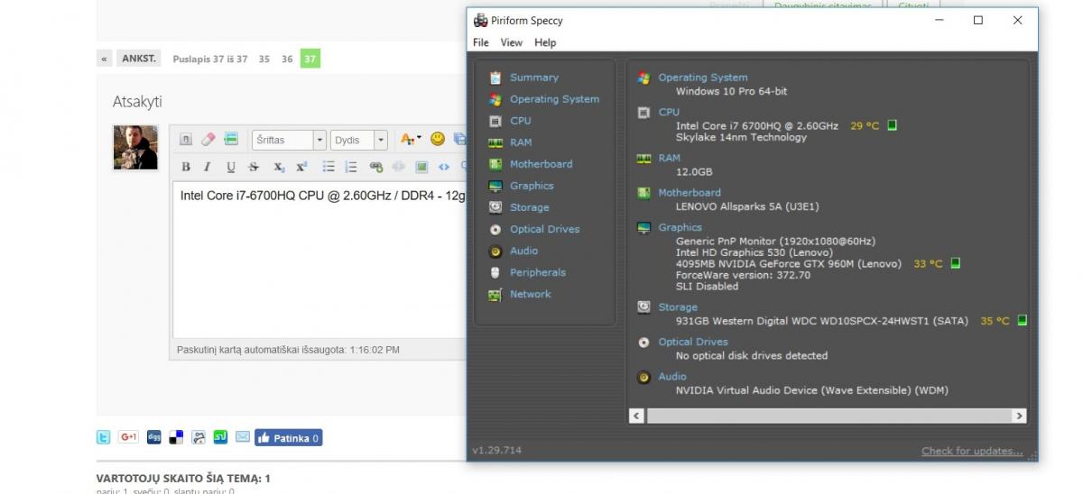Click hard drive icon next to Storage heading
Viewport: 1083px width, 494px height.
(x=643, y=307)
